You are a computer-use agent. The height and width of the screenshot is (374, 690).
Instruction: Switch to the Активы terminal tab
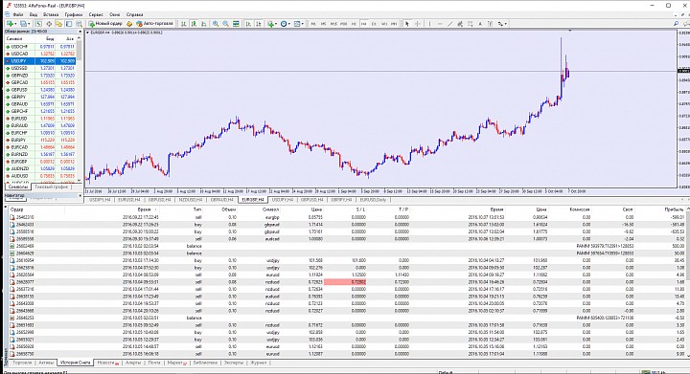click(x=46, y=363)
